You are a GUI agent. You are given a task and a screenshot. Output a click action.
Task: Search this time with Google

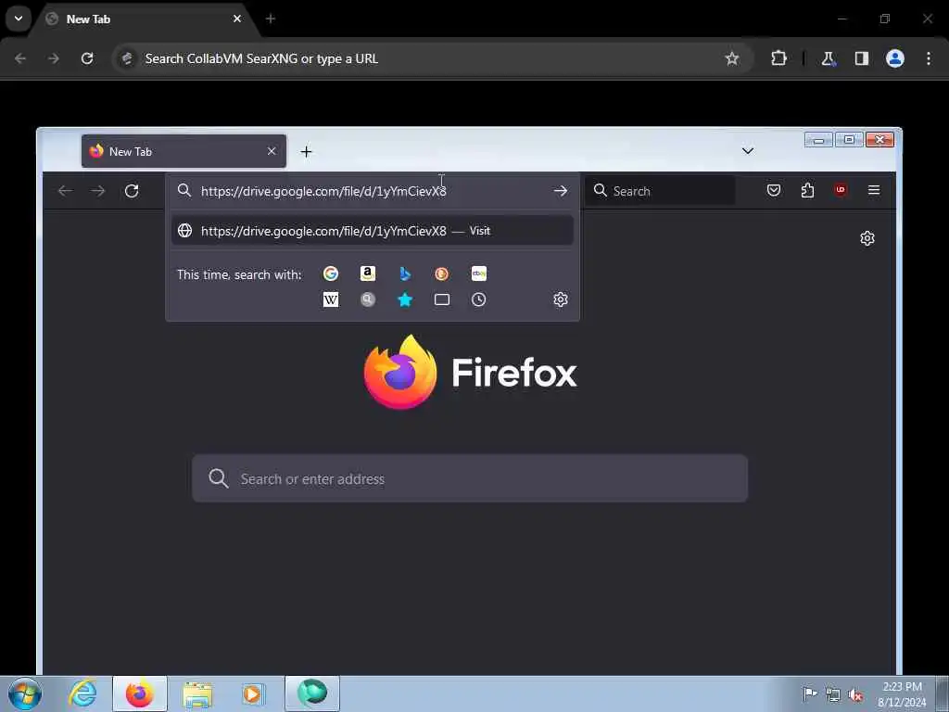(331, 273)
